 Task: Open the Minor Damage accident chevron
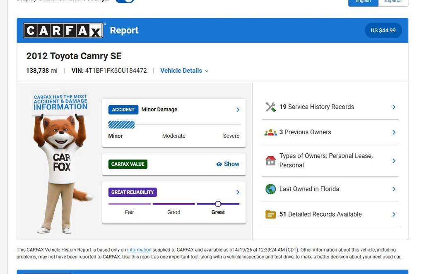238,110
